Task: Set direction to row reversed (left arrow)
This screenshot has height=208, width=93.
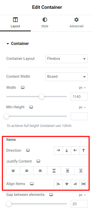Action: [x=75, y=150]
